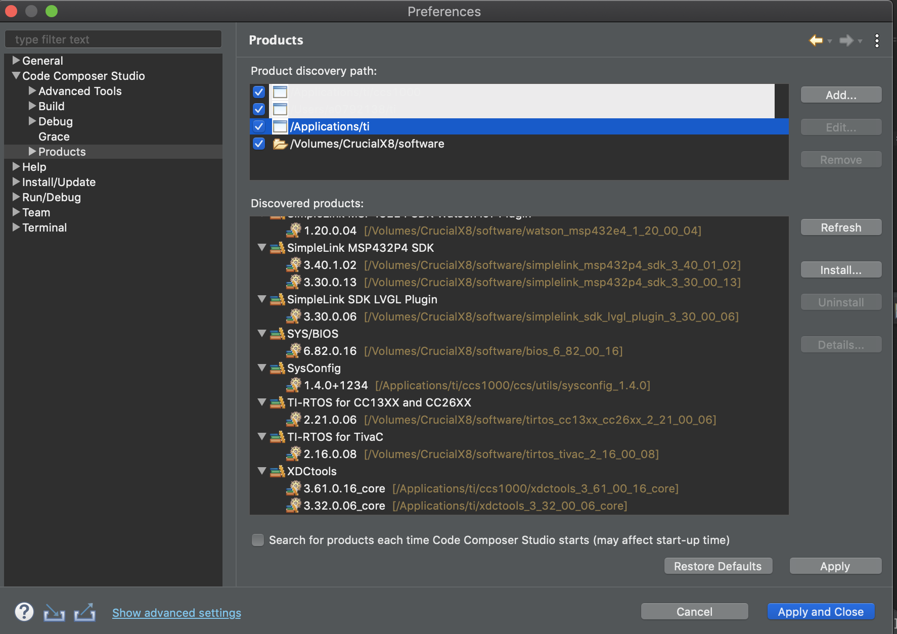Click the help question mark icon
This screenshot has width=897, height=634.
pos(24,612)
